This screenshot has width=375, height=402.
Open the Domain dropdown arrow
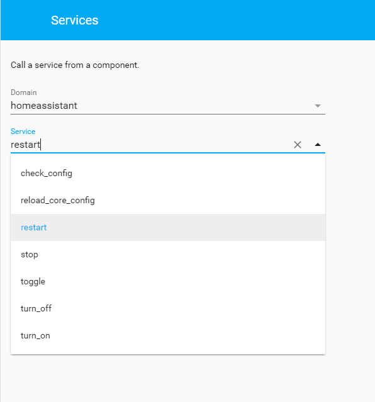[x=318, y=106]
